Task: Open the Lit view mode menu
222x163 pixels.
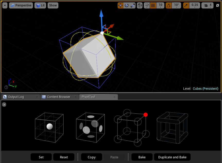Action: [40, 5]
